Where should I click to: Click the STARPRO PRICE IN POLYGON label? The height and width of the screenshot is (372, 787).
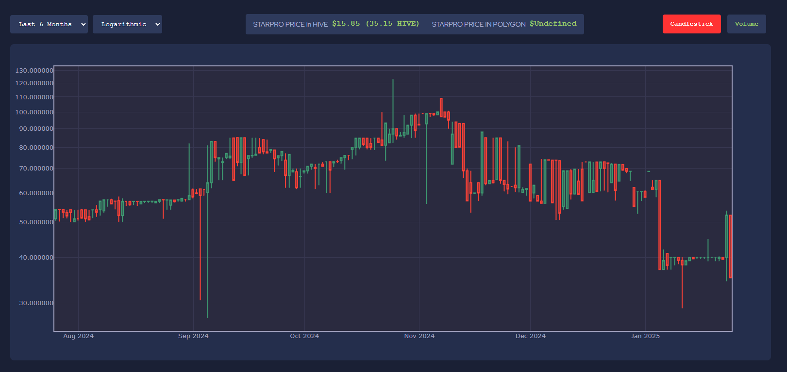click(x=479, y=24)
